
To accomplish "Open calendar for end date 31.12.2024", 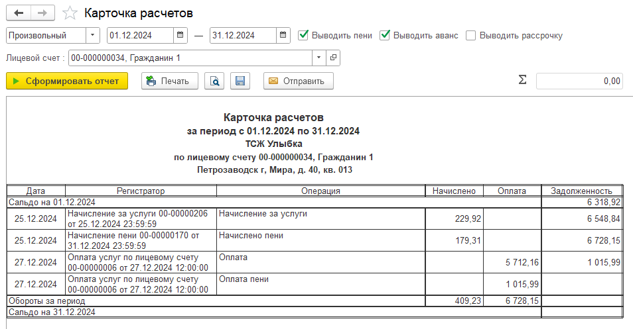I will [283, 36].
